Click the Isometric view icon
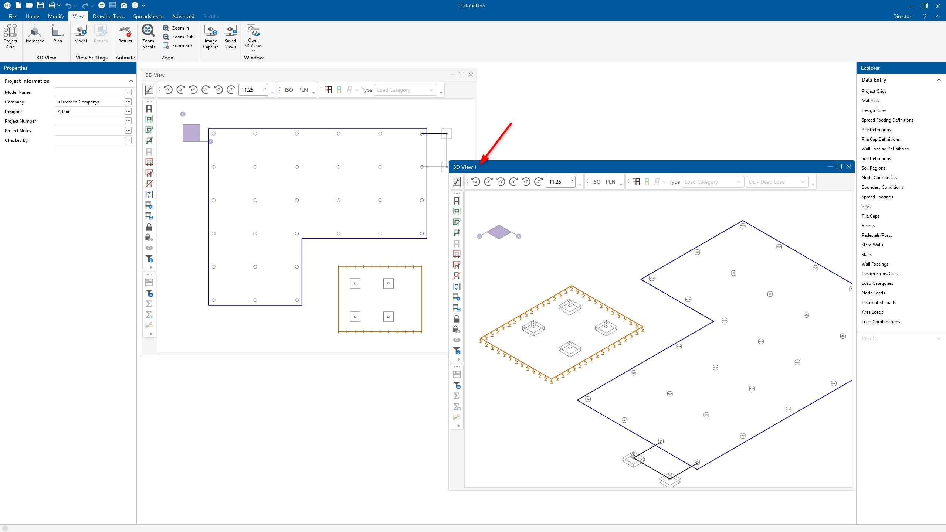Image resolution: width=946 pixels, height=532 pixels. tap(35, 31)
